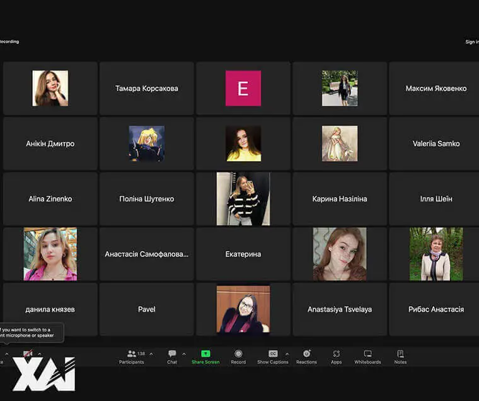Select Тамара Корсакова's participant tile
The height and width of the screenshot is (401, 479).
(x=146, y=88)
